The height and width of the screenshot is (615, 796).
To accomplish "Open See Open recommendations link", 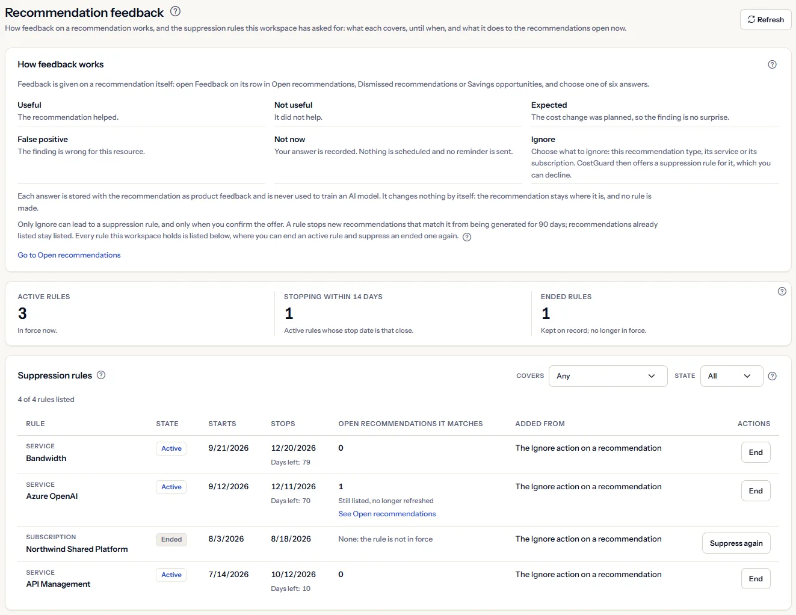I will tap(387, 514).
